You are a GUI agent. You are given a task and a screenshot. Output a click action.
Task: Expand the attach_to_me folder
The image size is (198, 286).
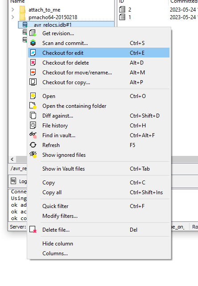pos(13,9)
